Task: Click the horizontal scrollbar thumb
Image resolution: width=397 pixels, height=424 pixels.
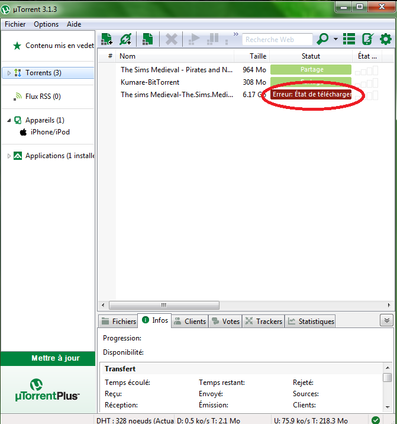Action: (x=164, y=306)
